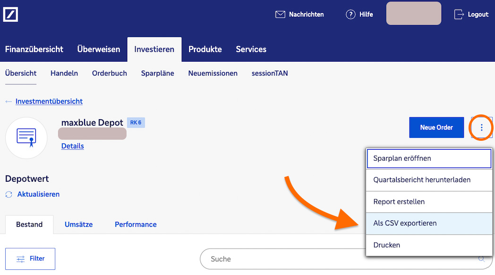Click the Hilfe label

[366, 15]
